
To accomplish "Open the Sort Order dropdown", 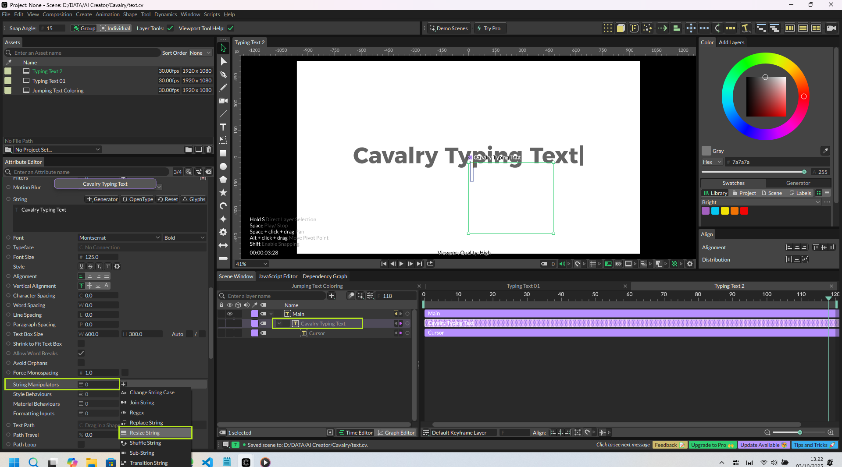I will point(200,53).
